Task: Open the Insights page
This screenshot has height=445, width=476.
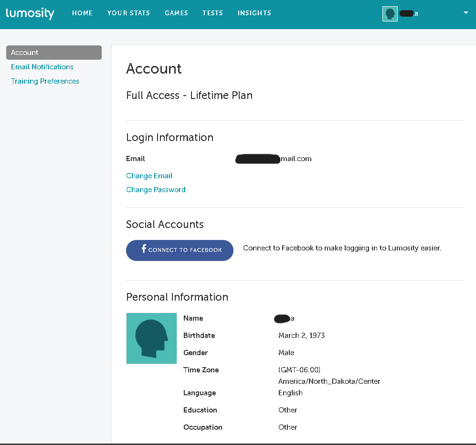Action: pos(254,13)
